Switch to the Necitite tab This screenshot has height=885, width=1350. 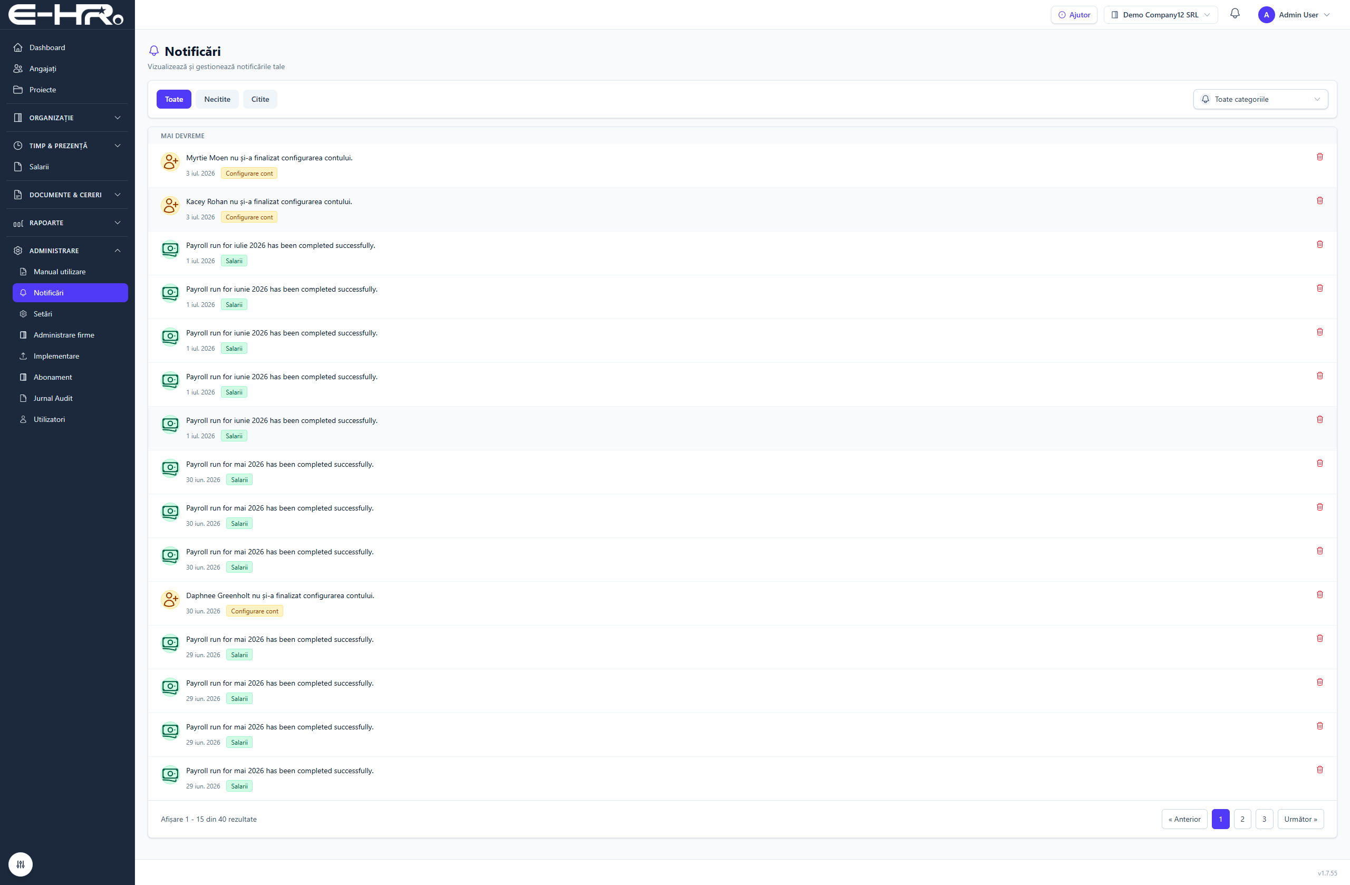[x=217, y=99]
